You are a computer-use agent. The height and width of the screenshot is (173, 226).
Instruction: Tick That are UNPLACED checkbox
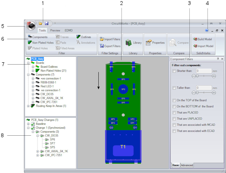(174, 119)
